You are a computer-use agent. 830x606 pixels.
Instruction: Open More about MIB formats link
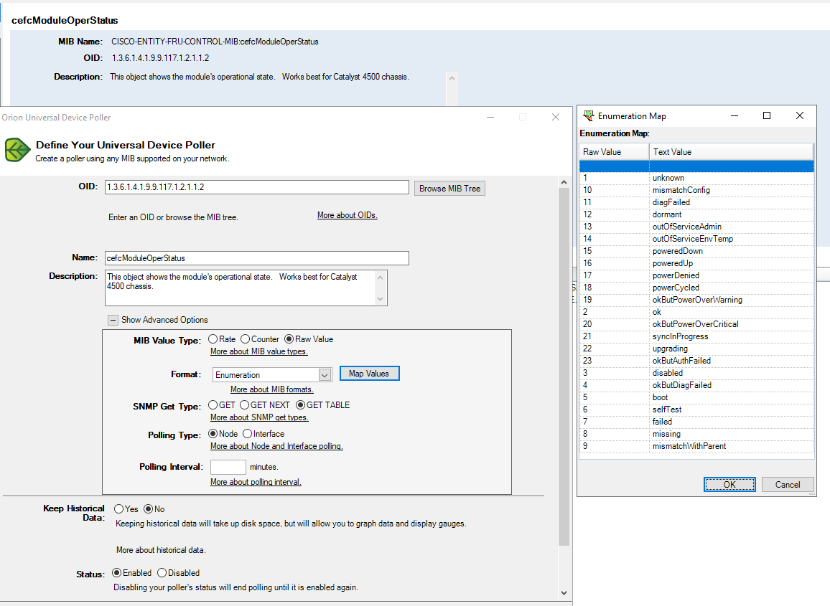click(x=272, y=389)
